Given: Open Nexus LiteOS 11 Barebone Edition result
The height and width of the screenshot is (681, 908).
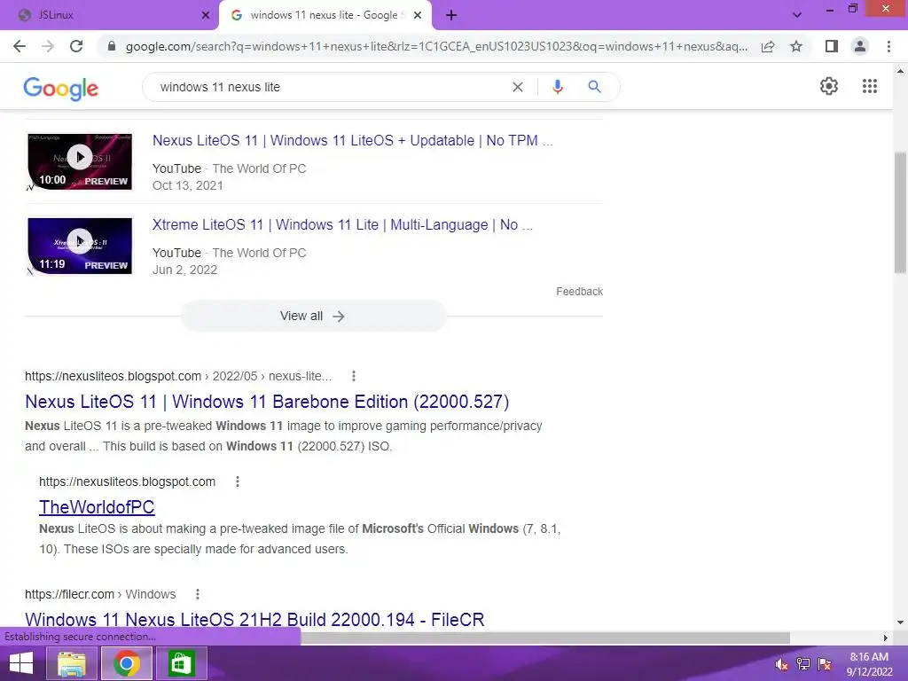Looking at the screenshot, I should click(267, 402).
